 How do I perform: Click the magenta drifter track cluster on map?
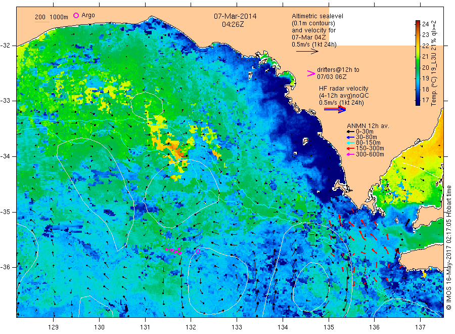173,251
